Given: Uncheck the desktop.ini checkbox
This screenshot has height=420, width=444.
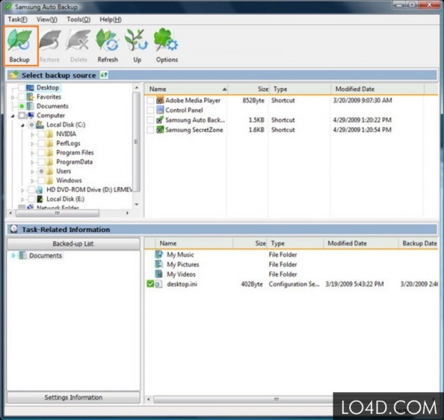Looking at the screenshot, I should (x=150, y=284).
